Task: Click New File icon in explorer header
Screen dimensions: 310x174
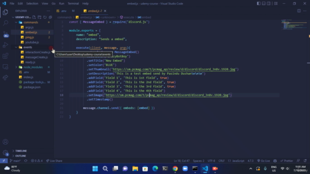Action: 34,17
